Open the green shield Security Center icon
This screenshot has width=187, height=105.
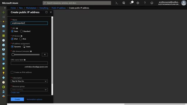(x=4, y=68)
